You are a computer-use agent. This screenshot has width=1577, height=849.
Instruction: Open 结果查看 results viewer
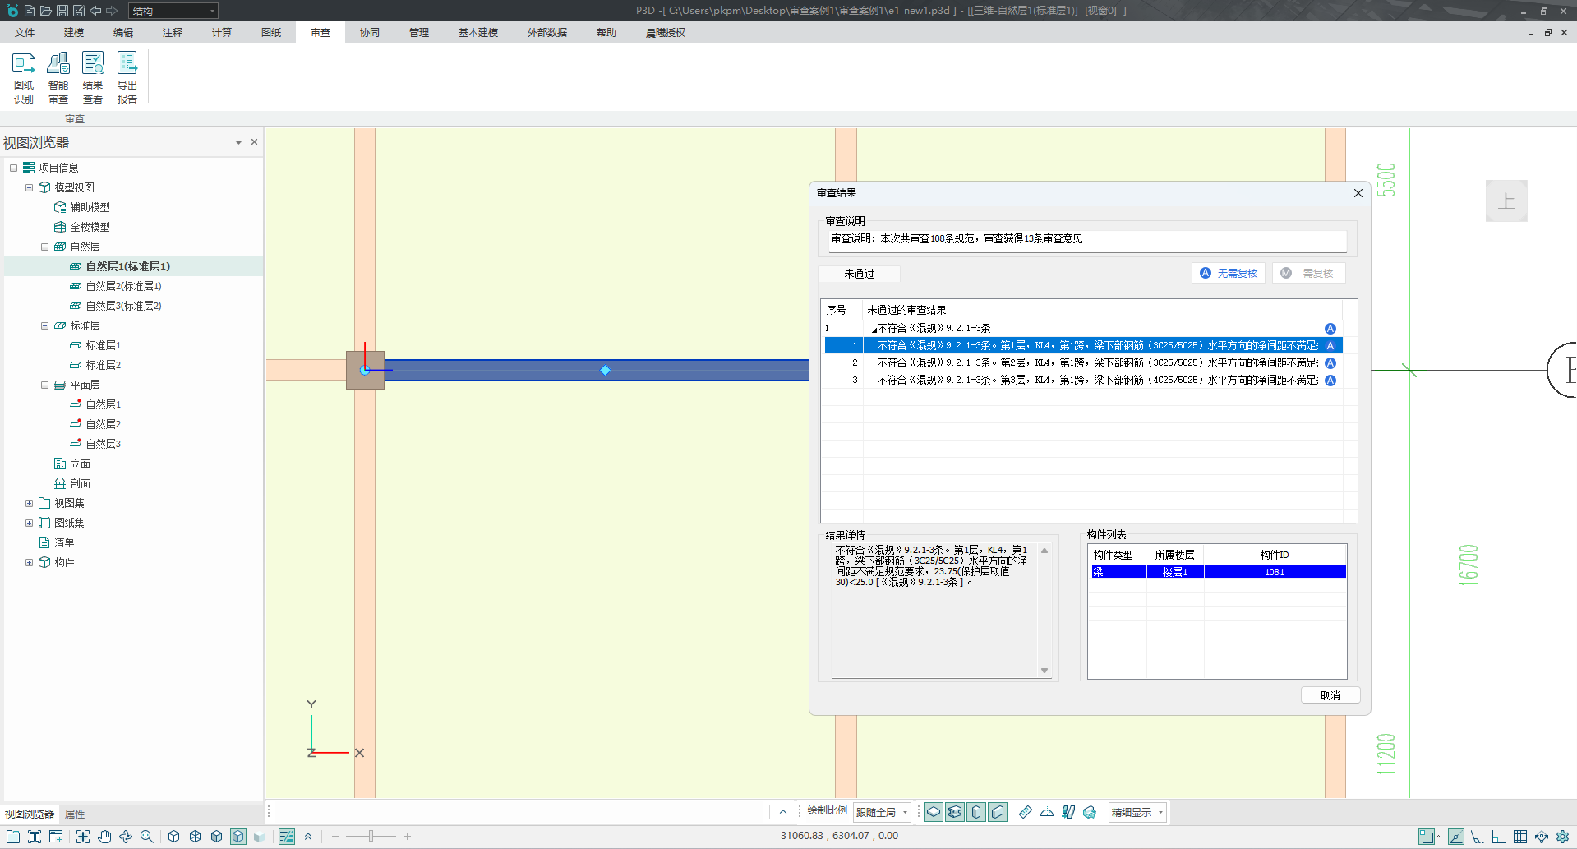(93, 77)
